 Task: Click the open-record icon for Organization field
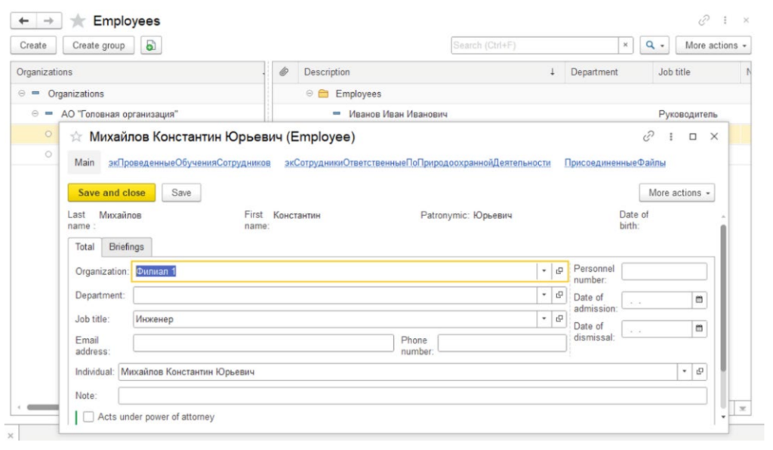559,271
